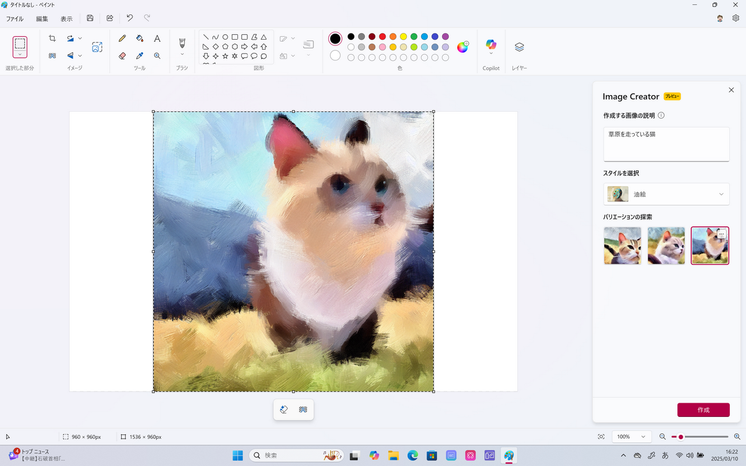Click the Rotate icon in Image group

(x=70, y=39)
